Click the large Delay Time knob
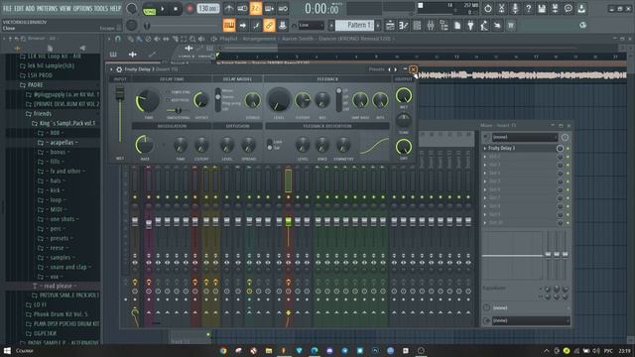The width and height of the screenshot is (635, 357). tap(148, 101)
